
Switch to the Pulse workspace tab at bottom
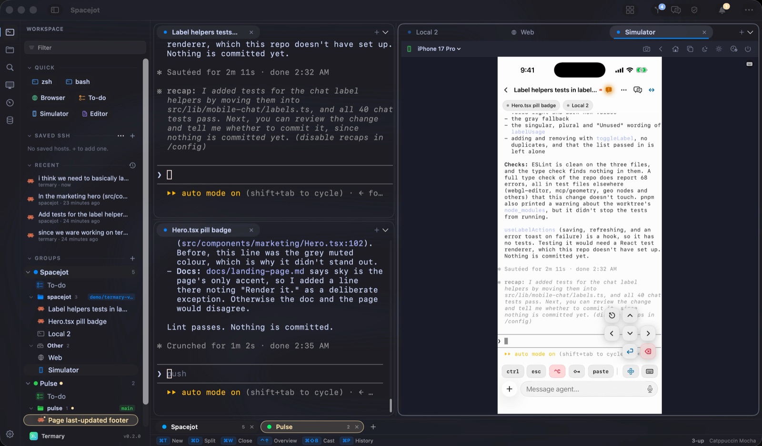312,427
